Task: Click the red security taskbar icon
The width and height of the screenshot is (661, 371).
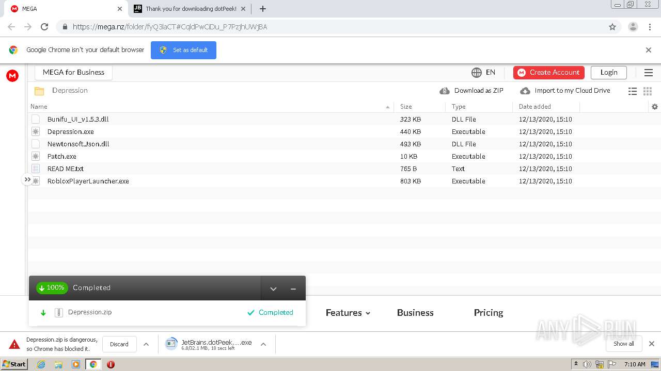Action: pyautogui.click(x=111, y=364)
